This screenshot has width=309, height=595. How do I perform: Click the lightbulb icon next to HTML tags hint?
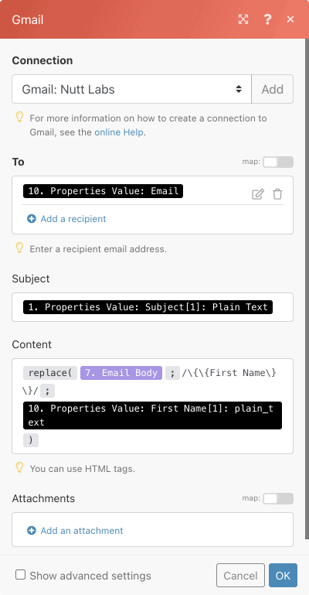click(x=19, y=467)
